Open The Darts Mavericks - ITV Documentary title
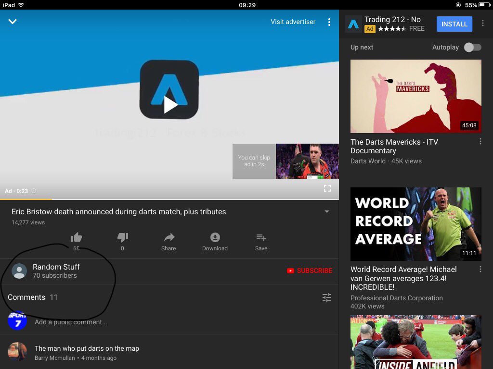Screen dimensions: 493x369 tap(394, 146)
